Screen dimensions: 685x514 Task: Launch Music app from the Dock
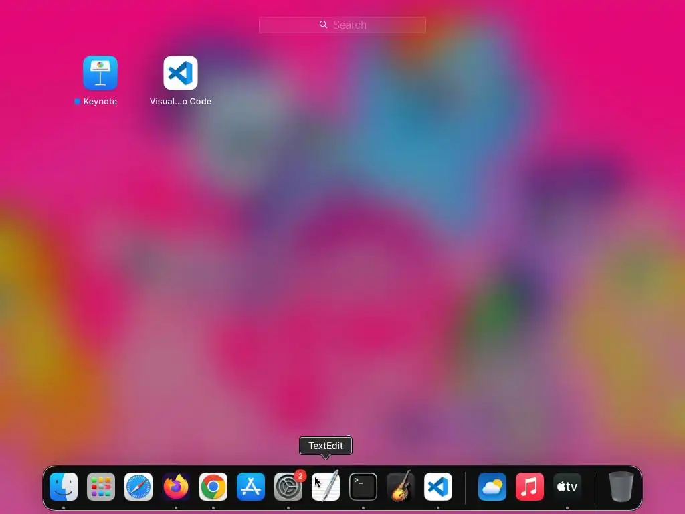[530, 486]
